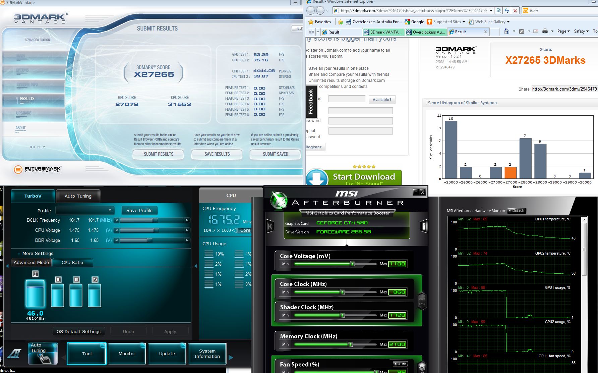The height and width of the screenshot is (373, 598).
Task: Detach the Afterburner hardware monitor
Action: [x=517, y=211]
